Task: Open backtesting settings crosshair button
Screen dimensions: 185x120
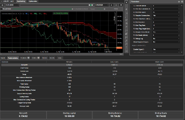Action: (2, 5)
